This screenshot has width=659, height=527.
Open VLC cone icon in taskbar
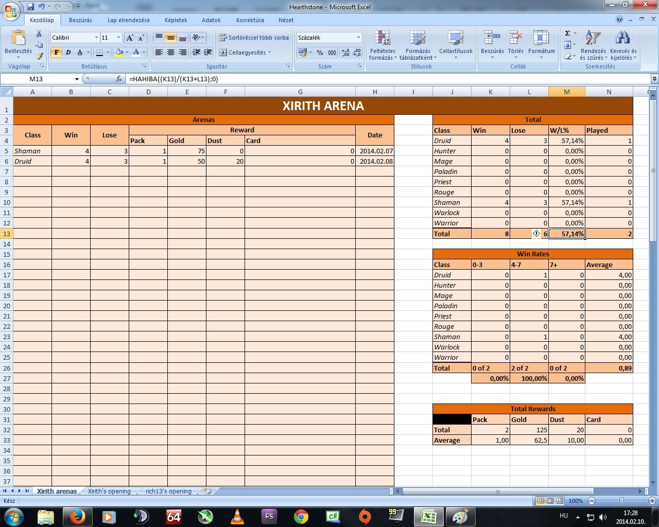click(237, 516)
